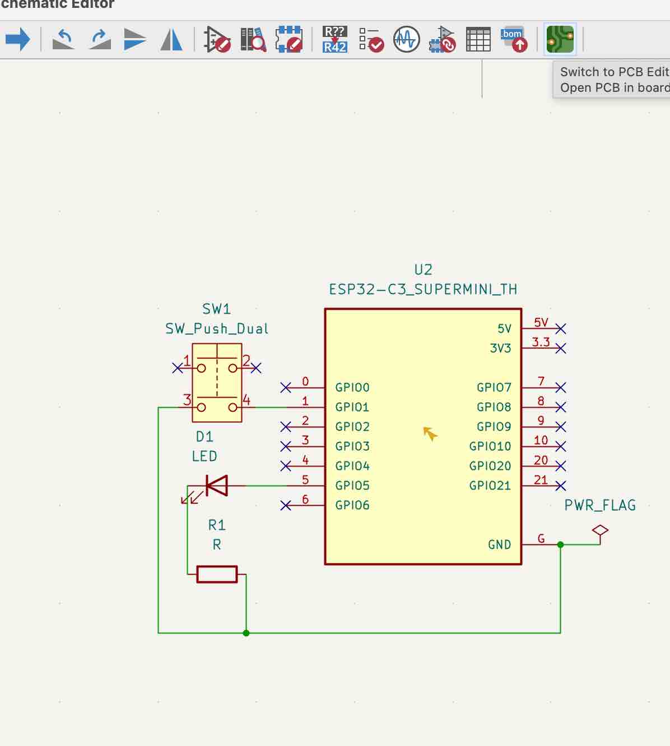Click the GPIO7 pin name
The width and height of the screenshot is (670, 746).
click(494, 388)
